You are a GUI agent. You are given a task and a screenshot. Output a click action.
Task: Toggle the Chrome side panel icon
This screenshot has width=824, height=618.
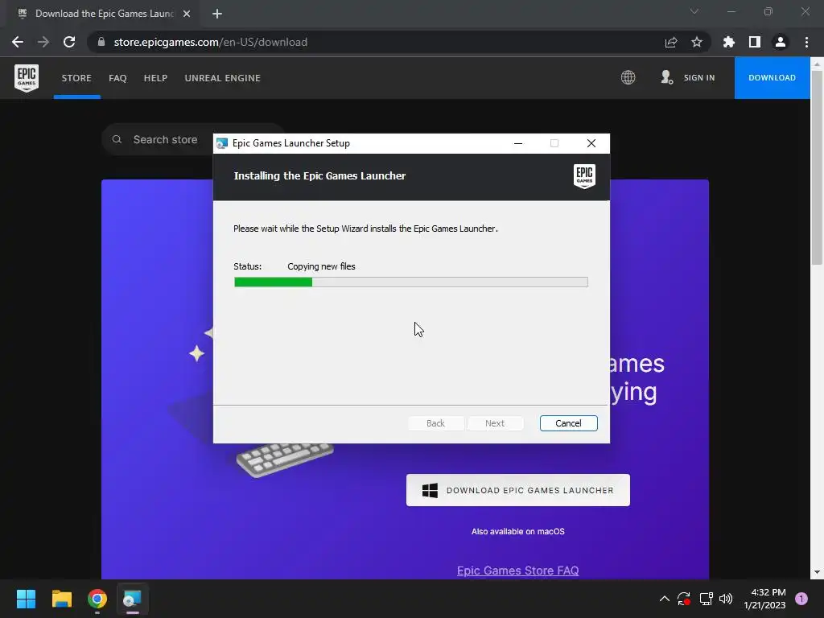pyautogui.click(x=755, y=42)
